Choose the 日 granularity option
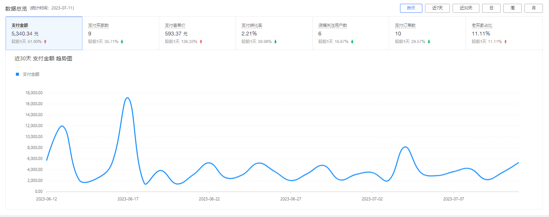 point(491,8)
